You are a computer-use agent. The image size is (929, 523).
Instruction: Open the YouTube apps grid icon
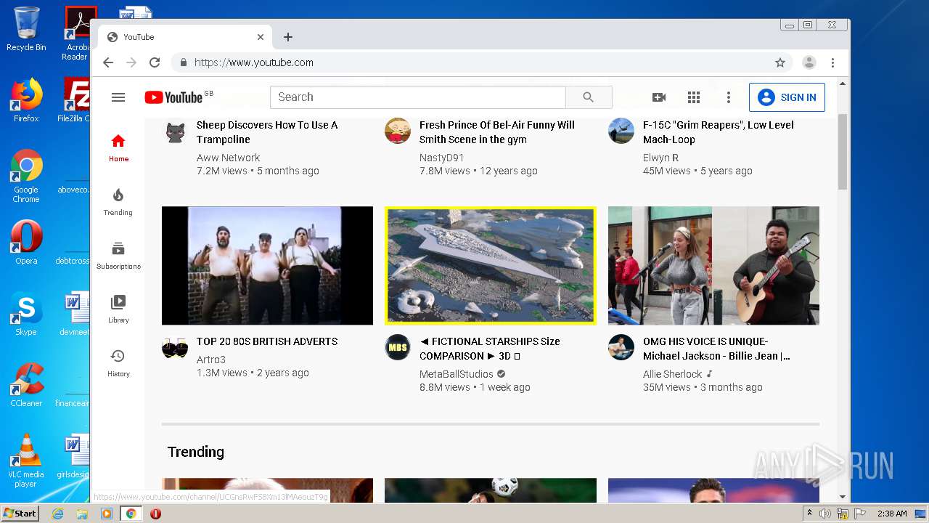click(694, 97)
